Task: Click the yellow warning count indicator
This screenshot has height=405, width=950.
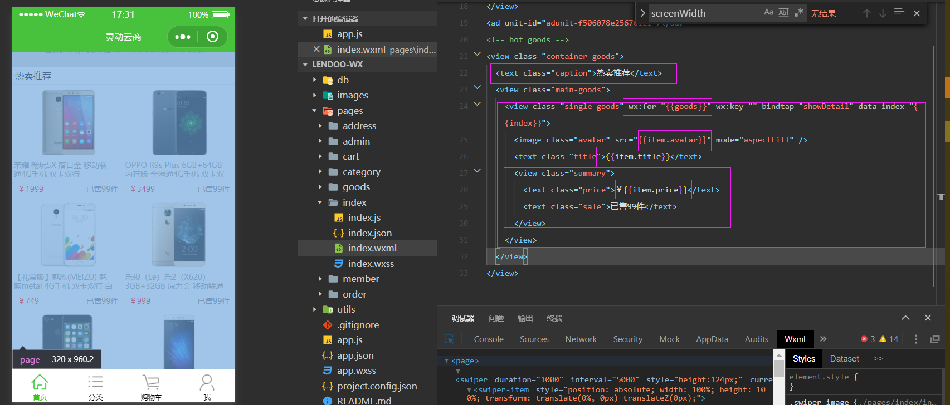Action: 889,339
